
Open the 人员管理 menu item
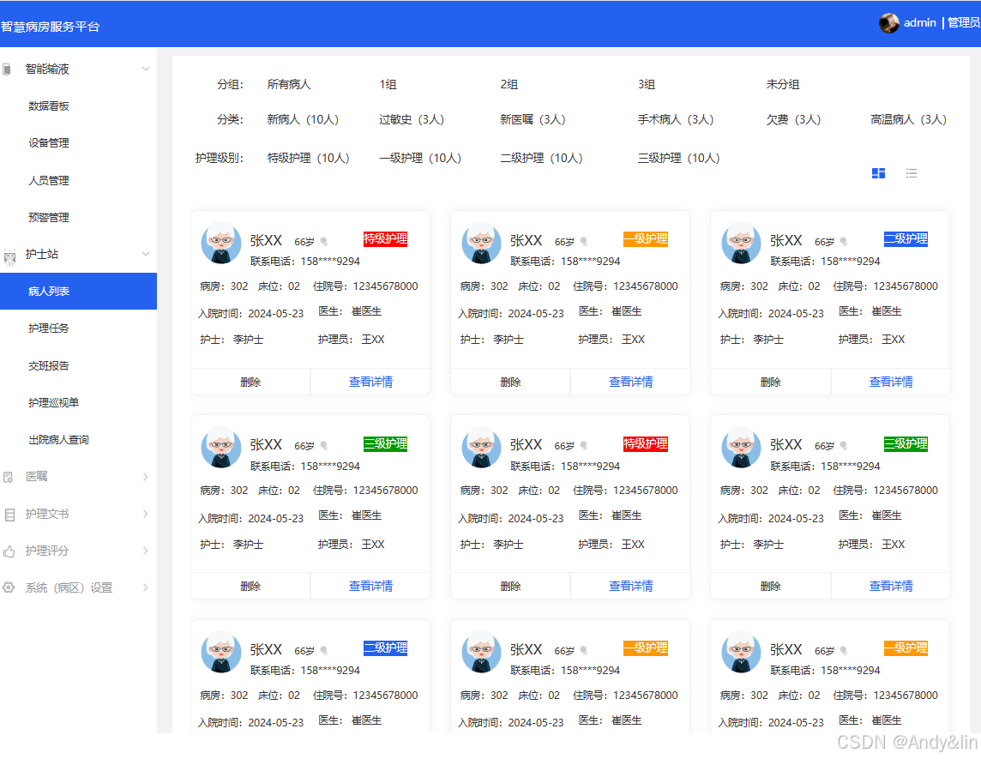click(49, 180)
